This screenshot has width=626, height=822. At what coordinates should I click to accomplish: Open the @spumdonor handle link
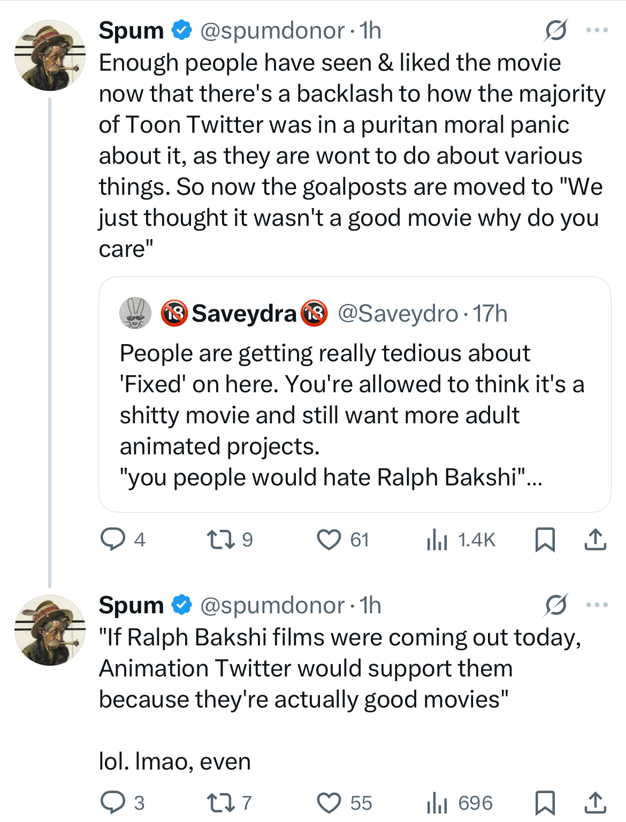272,31
